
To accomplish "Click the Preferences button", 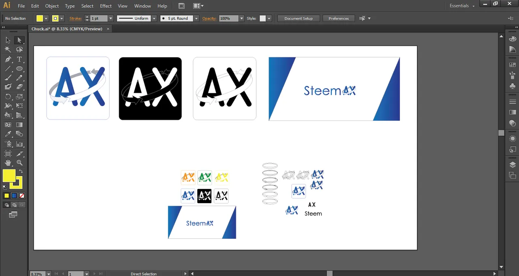I will point(339,18).
